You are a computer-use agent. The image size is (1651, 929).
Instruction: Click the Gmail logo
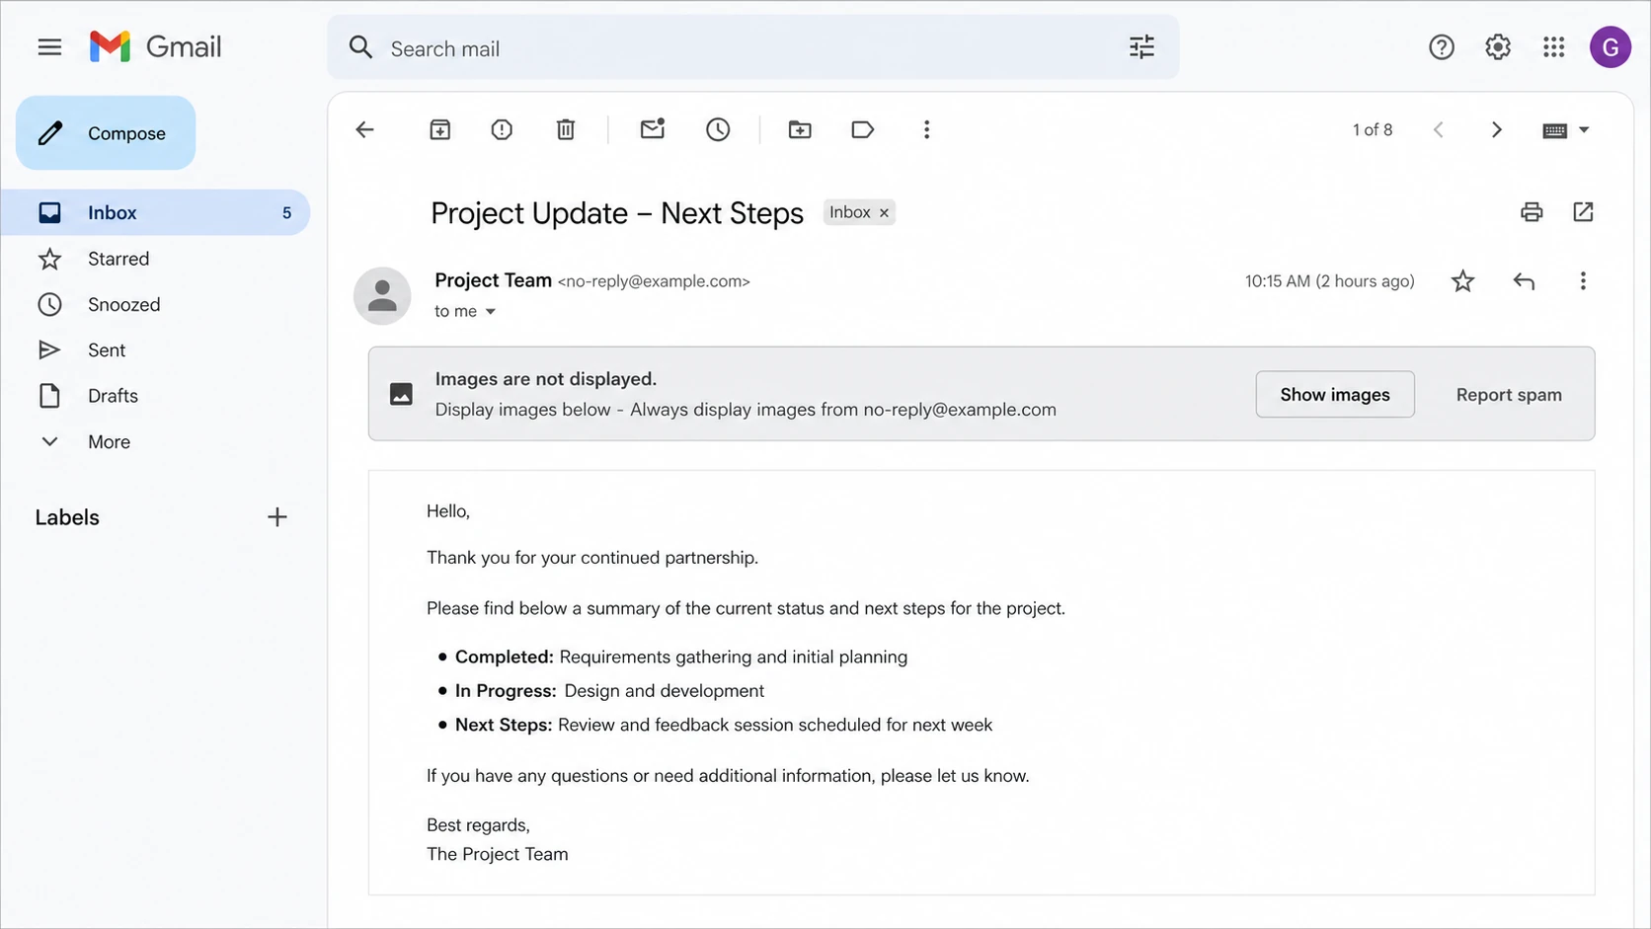155,46
